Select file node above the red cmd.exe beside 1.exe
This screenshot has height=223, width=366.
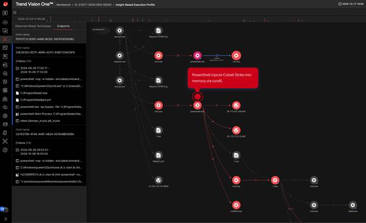[236, 155]
